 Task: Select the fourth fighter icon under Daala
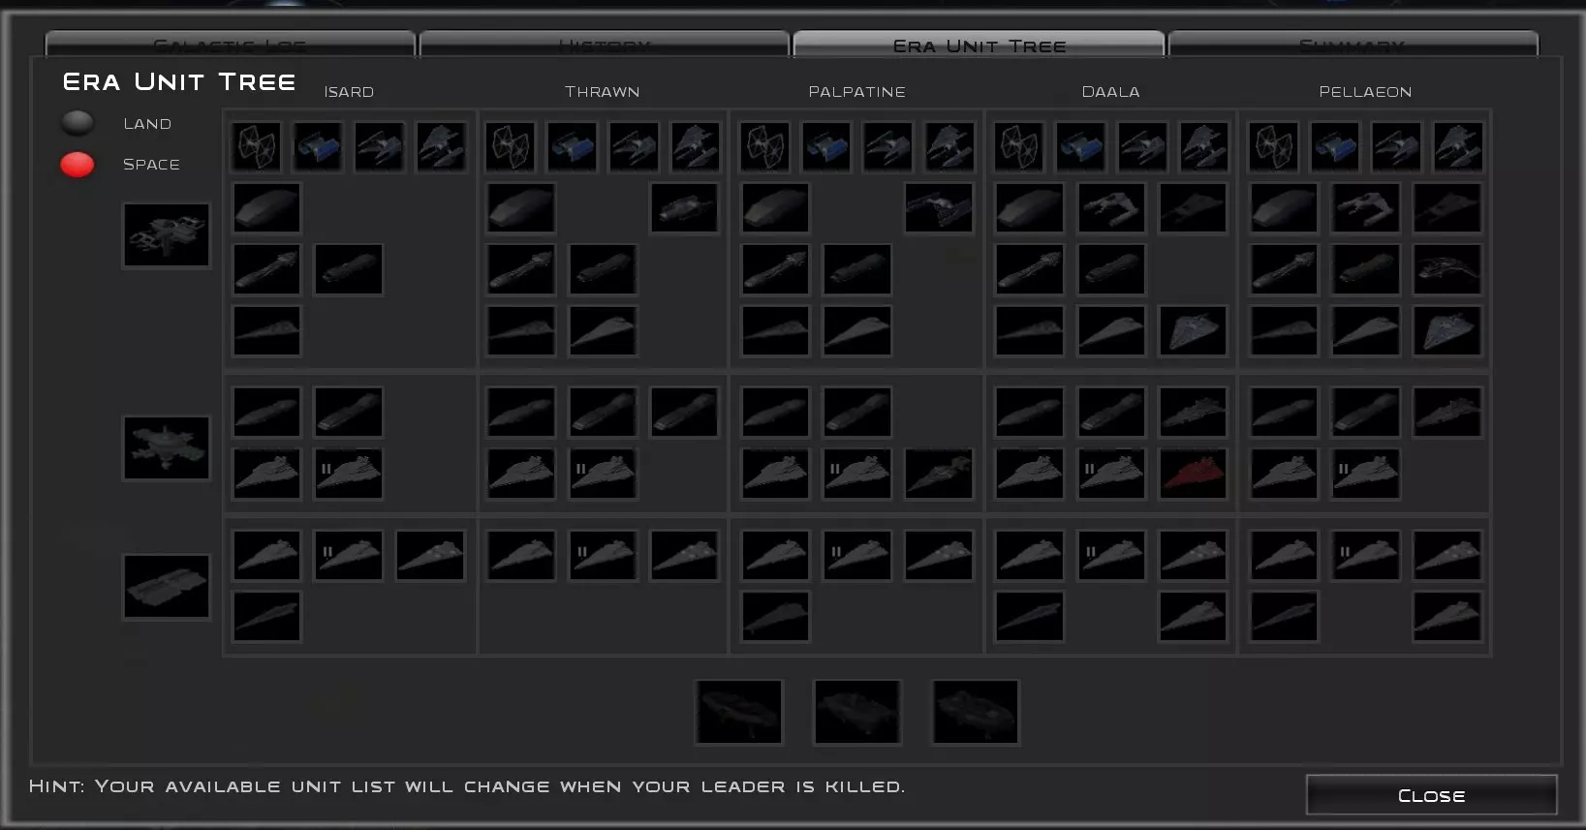pos(1203,146)
